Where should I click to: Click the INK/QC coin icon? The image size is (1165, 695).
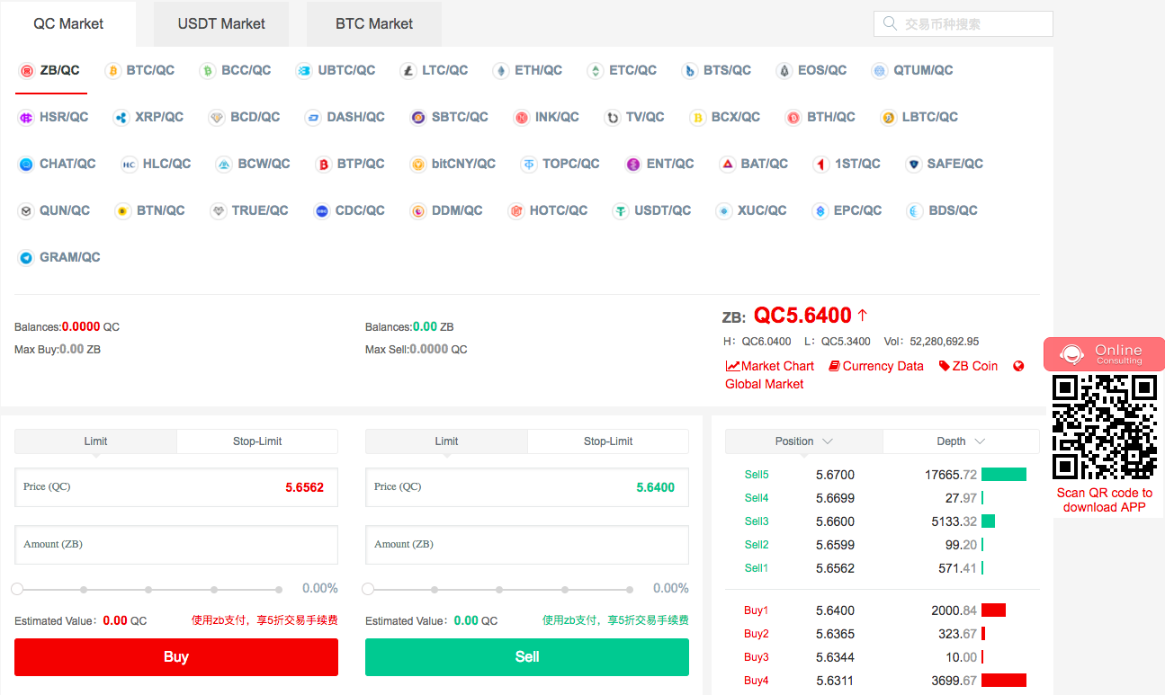click(x=521, y=117)
